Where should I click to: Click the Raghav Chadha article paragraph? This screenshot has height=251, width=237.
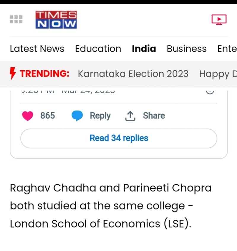[111, 206]
